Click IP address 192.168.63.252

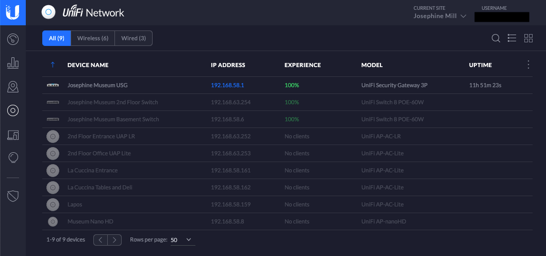231,136
